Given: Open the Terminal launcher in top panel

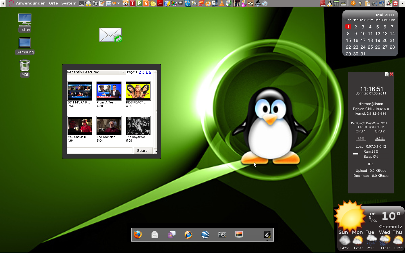Looking at the screenshot, I should (x=82, y=3).
